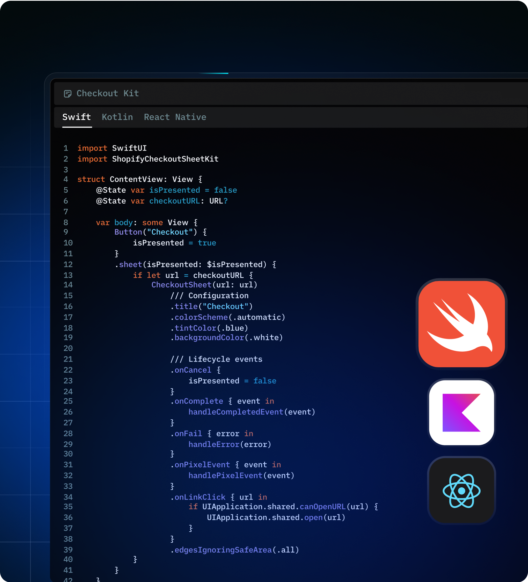Image resolution: width=528 pixels, height=582 pixels.
Task: Select the Swift tab
Action: (x=77, y=117)
